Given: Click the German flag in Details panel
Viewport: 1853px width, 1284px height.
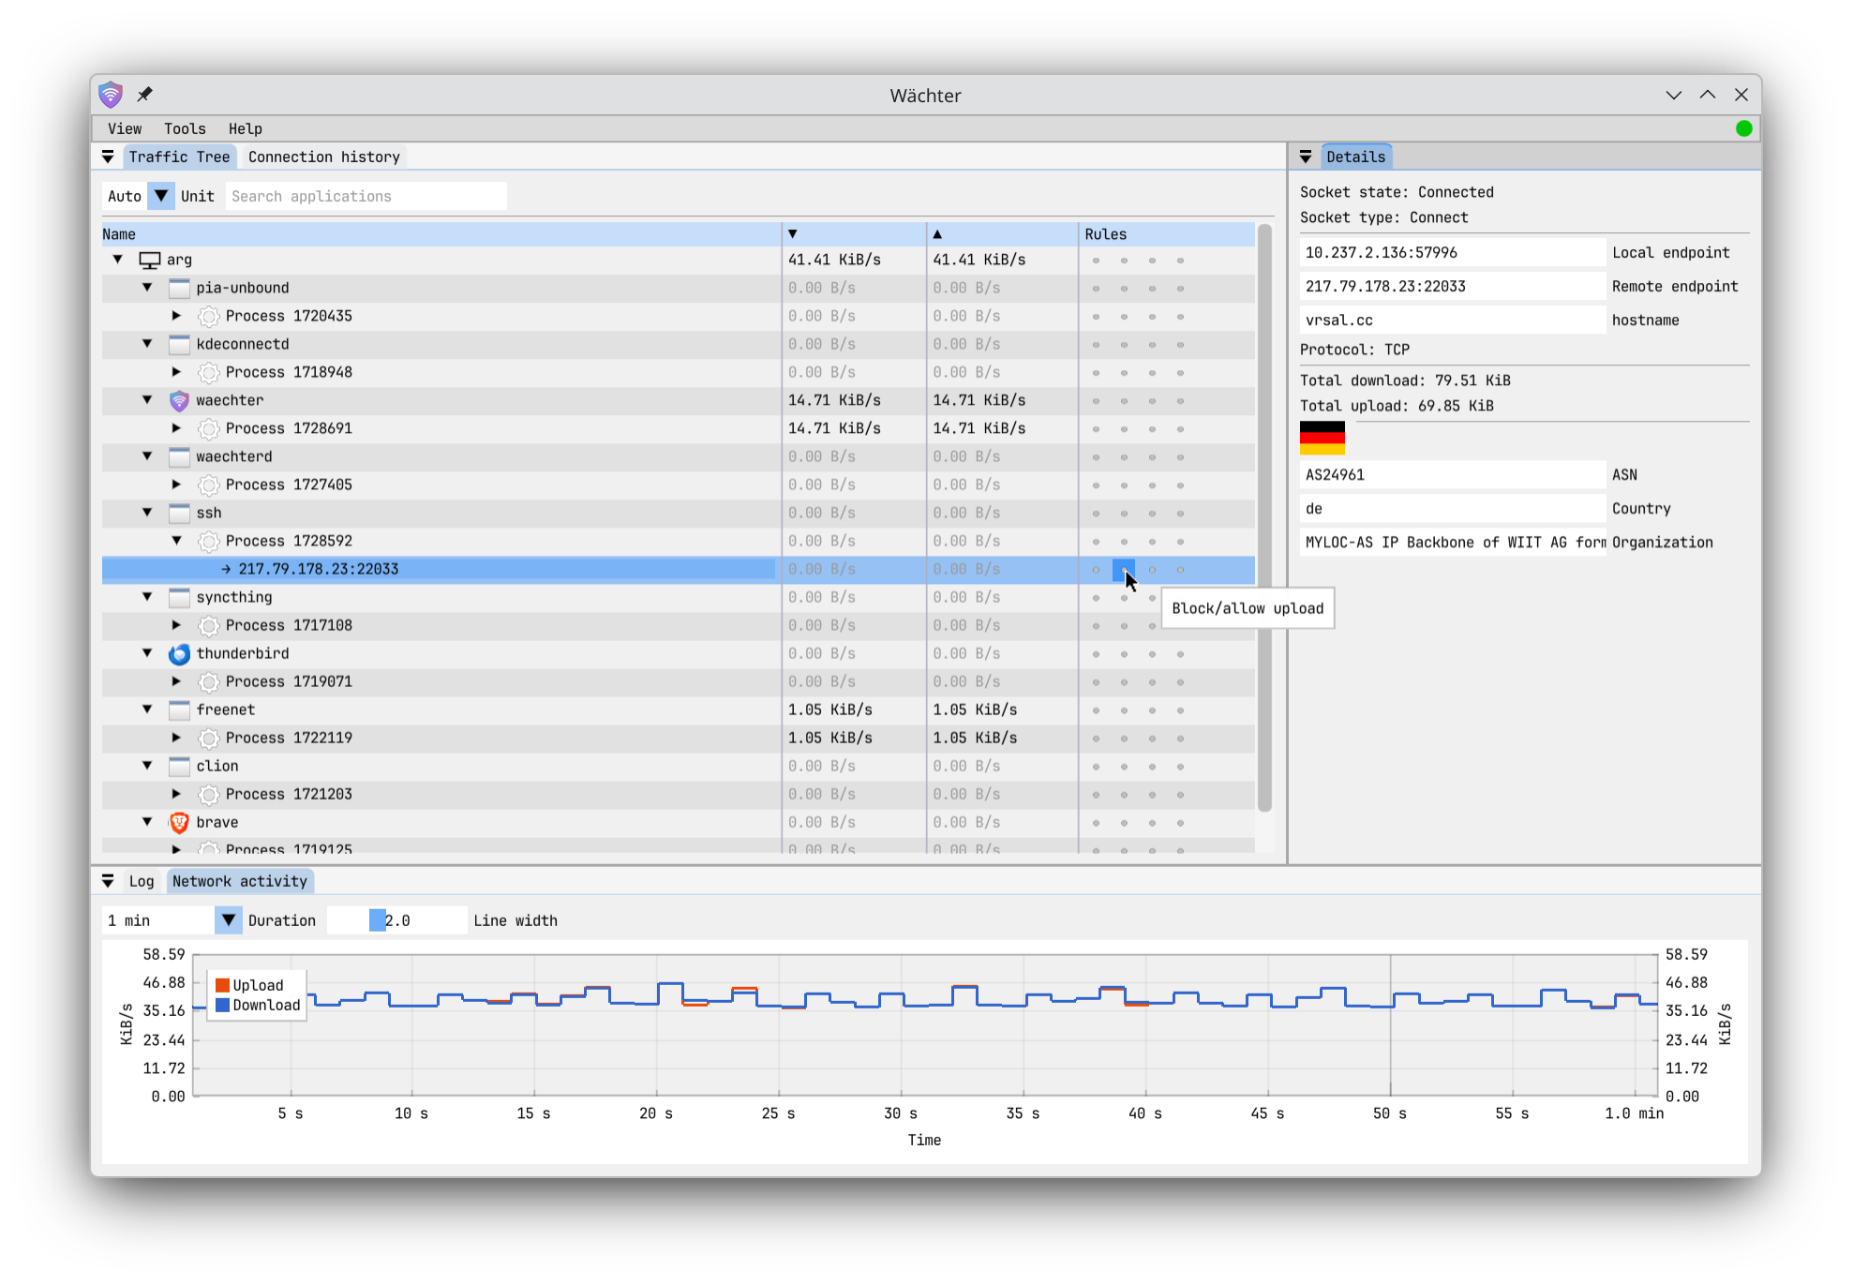Looking at the screenshot, I should coord(1322,438).
